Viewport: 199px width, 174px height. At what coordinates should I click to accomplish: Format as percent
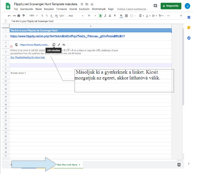[x=47, y=16]
